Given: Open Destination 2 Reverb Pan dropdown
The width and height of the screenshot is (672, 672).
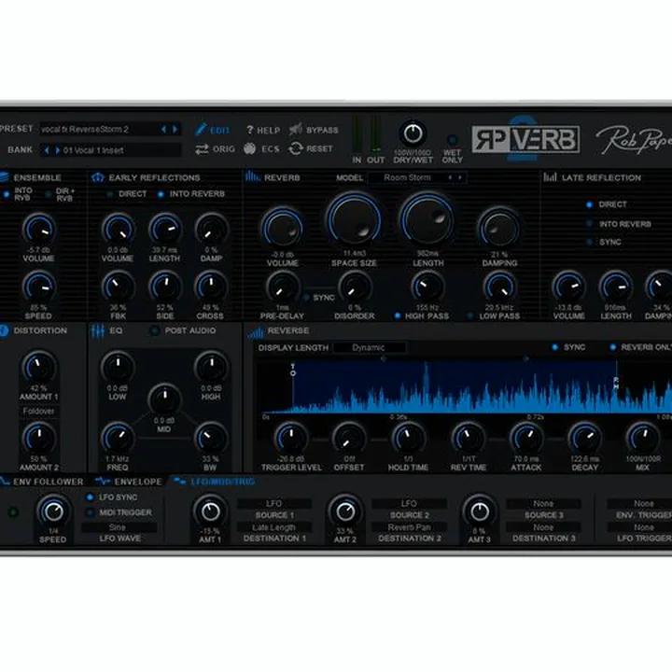Looking at the screenshot, I should [410, 527].
